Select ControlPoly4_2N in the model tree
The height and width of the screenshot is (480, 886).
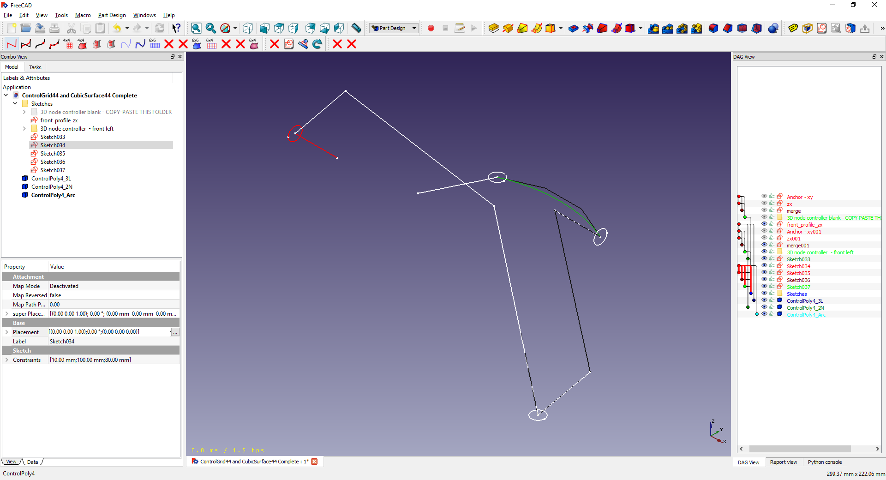coord(52,187)
